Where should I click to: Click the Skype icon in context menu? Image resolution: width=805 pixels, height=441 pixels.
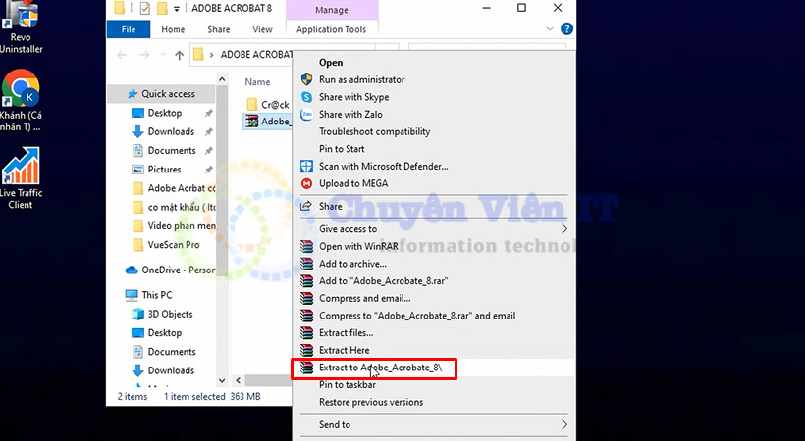(306, 97)
